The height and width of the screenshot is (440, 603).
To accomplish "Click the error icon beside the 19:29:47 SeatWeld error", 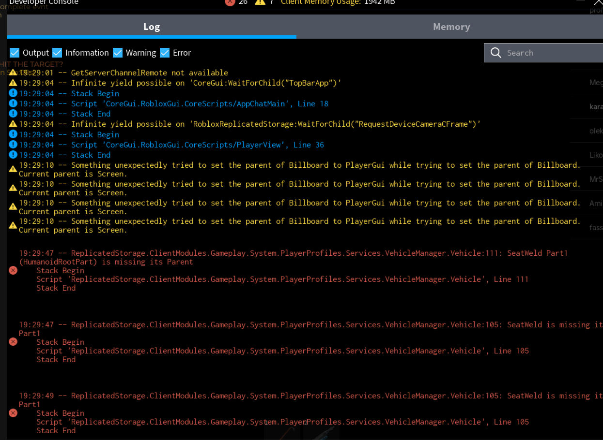I will 13,341.
